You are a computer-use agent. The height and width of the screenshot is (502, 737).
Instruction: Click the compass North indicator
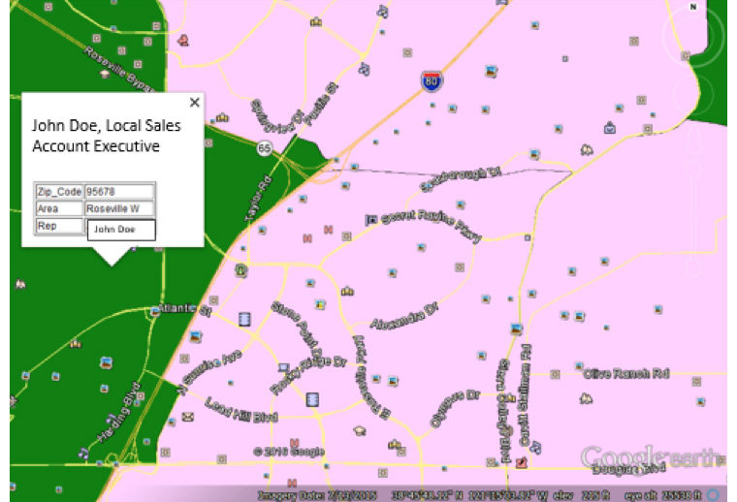pyautogui.click(x=693, y=7)
